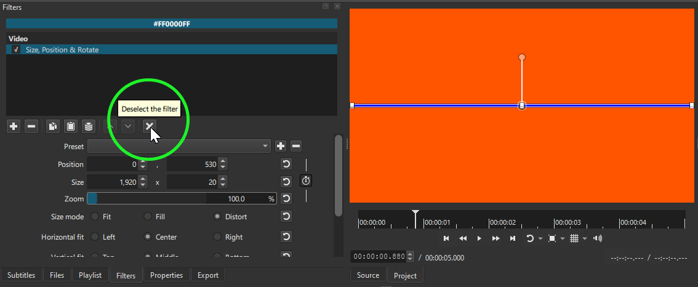Choose Right for Horizontal fit

point(217,237)
